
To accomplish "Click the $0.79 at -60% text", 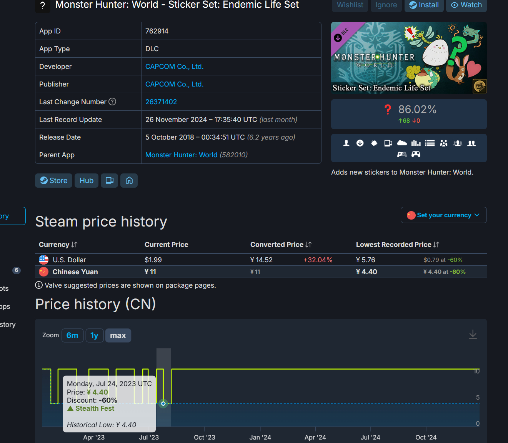I will (443, 260).
